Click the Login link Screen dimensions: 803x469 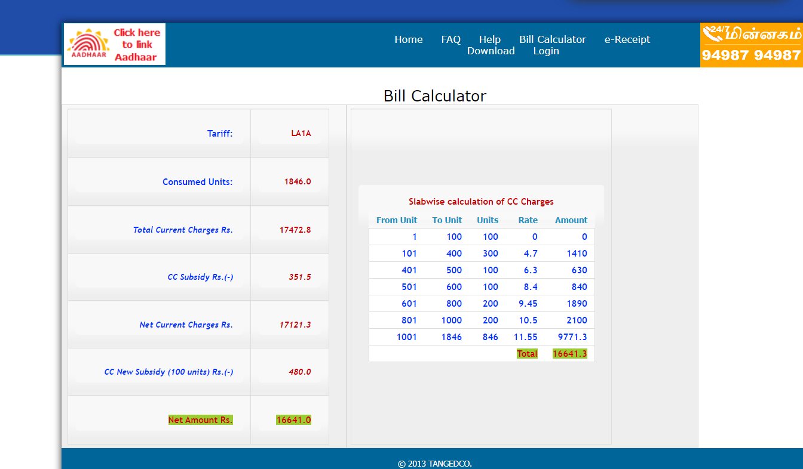546,51
